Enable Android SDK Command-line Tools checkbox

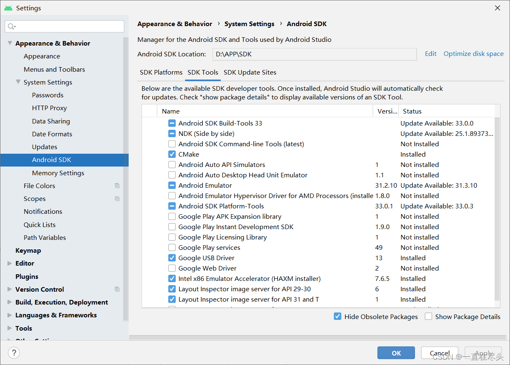(x=172, y=144)
